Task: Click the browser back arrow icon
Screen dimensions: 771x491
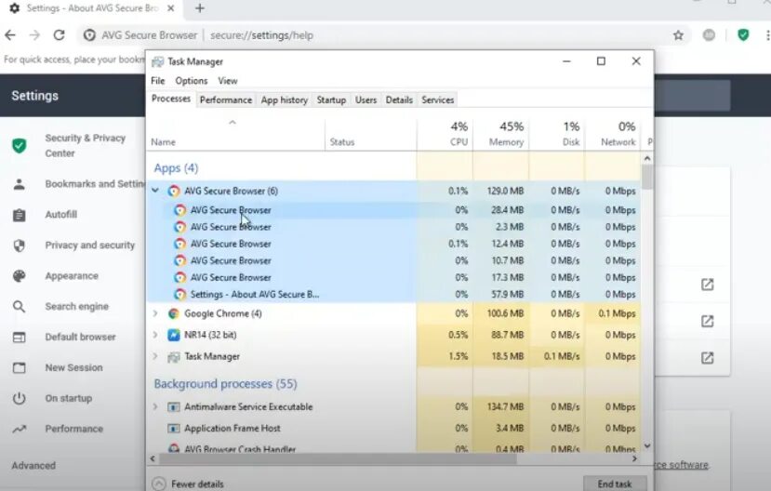Action: click(x=10, y=35)
